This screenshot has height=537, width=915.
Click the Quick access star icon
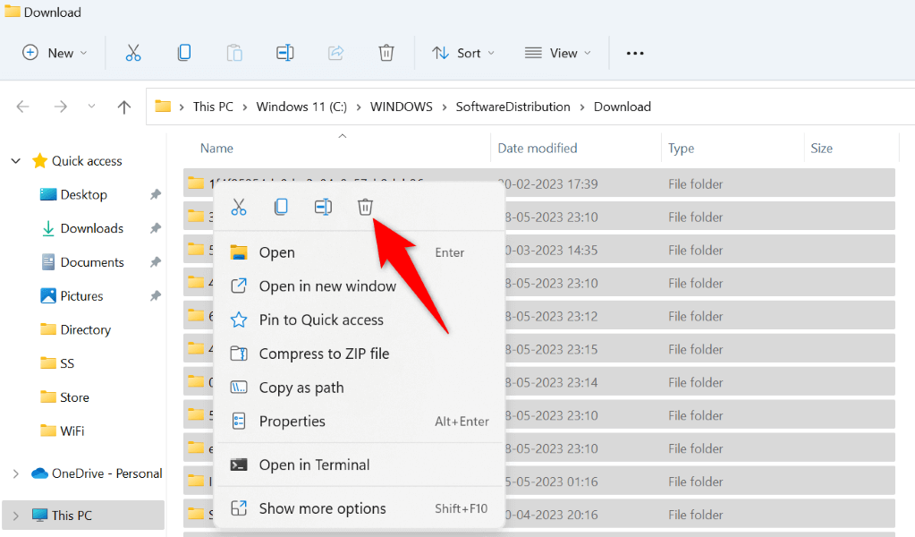click(x=39, y=160)
